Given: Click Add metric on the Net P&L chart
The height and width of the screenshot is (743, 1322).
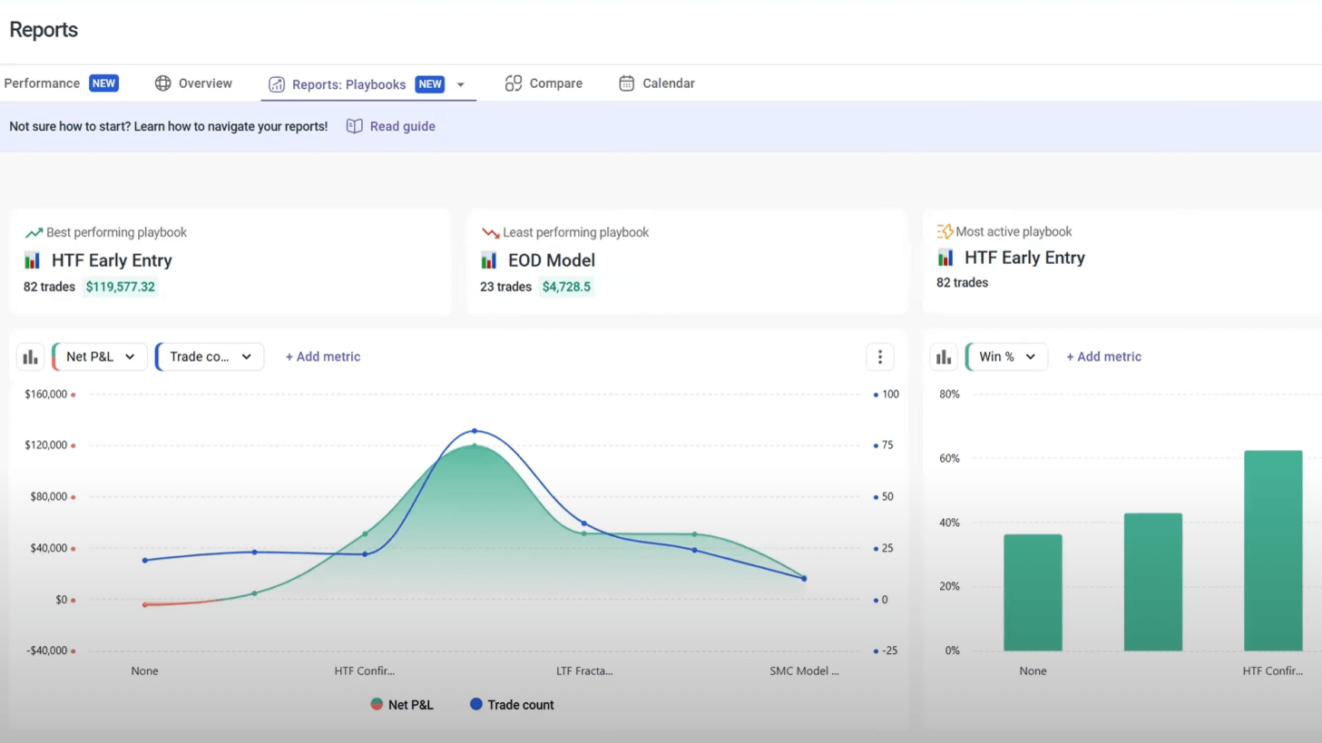Looking at the screenshot, I should pos(323,357).
